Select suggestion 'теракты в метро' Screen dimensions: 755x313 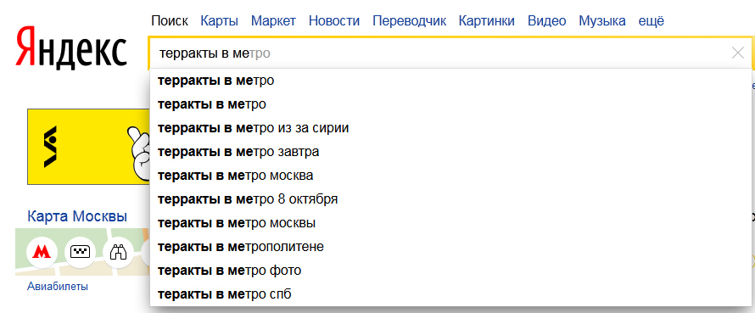[451, 104]
